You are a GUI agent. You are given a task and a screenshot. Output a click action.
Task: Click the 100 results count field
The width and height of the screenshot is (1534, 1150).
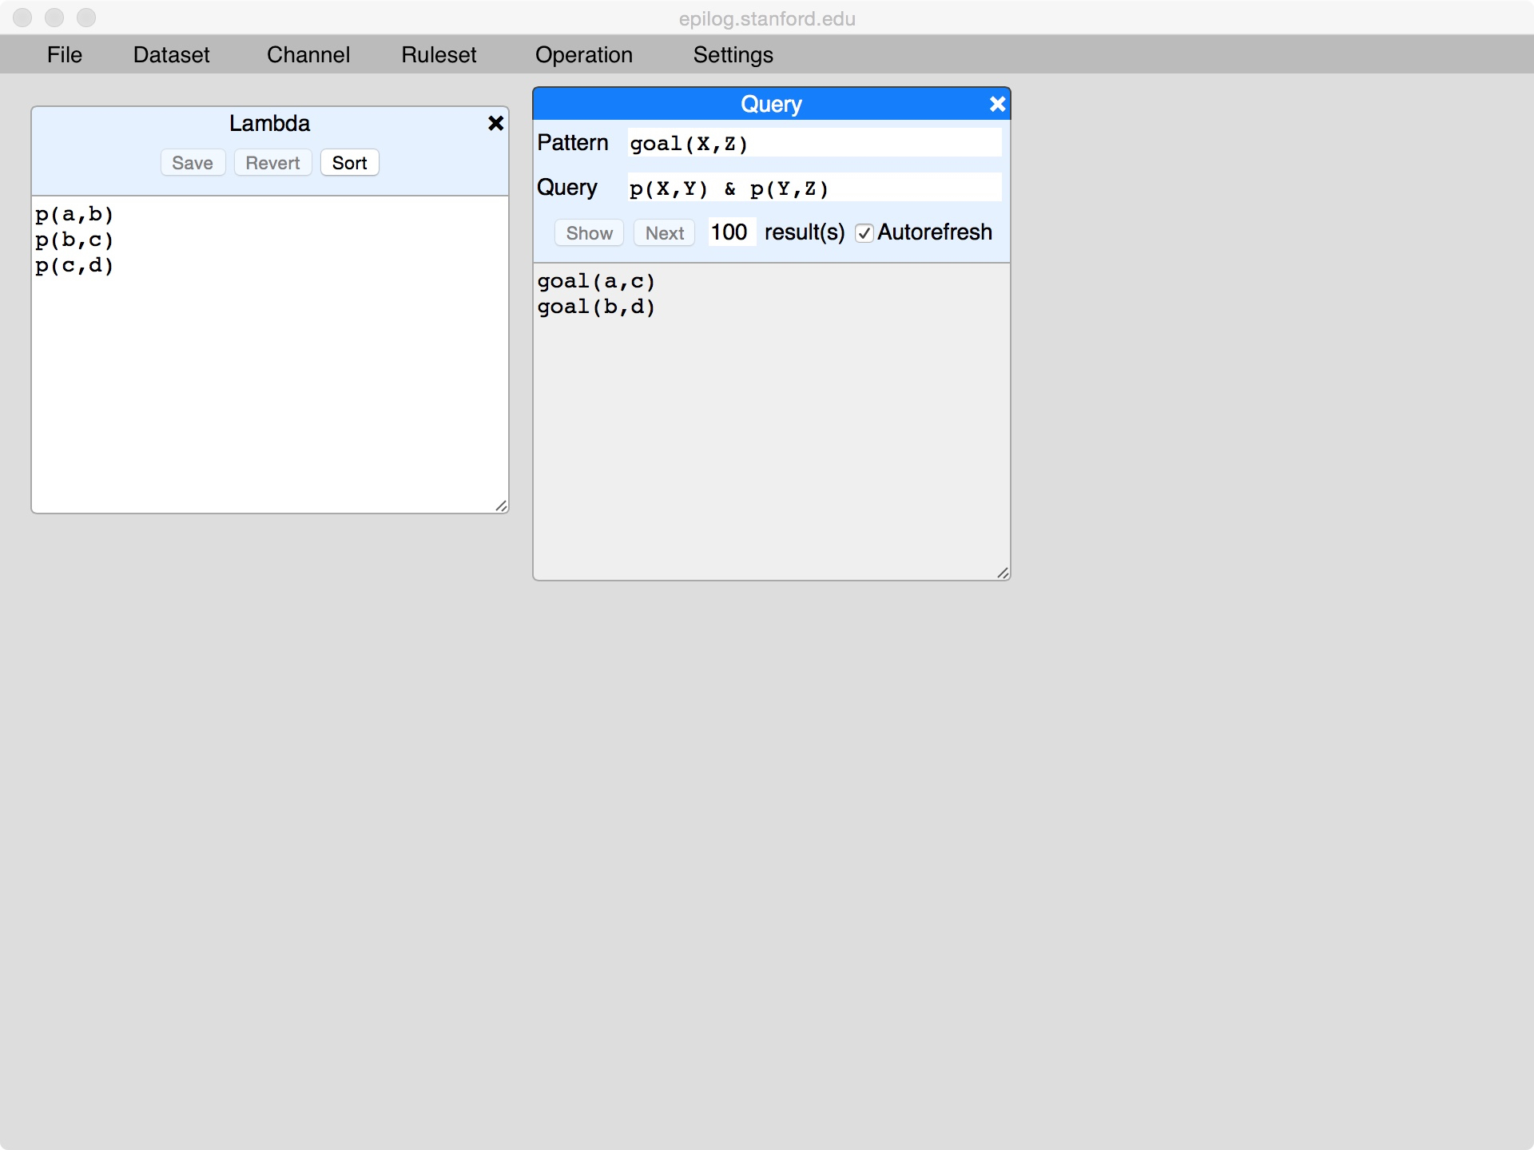(x=730, y=232)
